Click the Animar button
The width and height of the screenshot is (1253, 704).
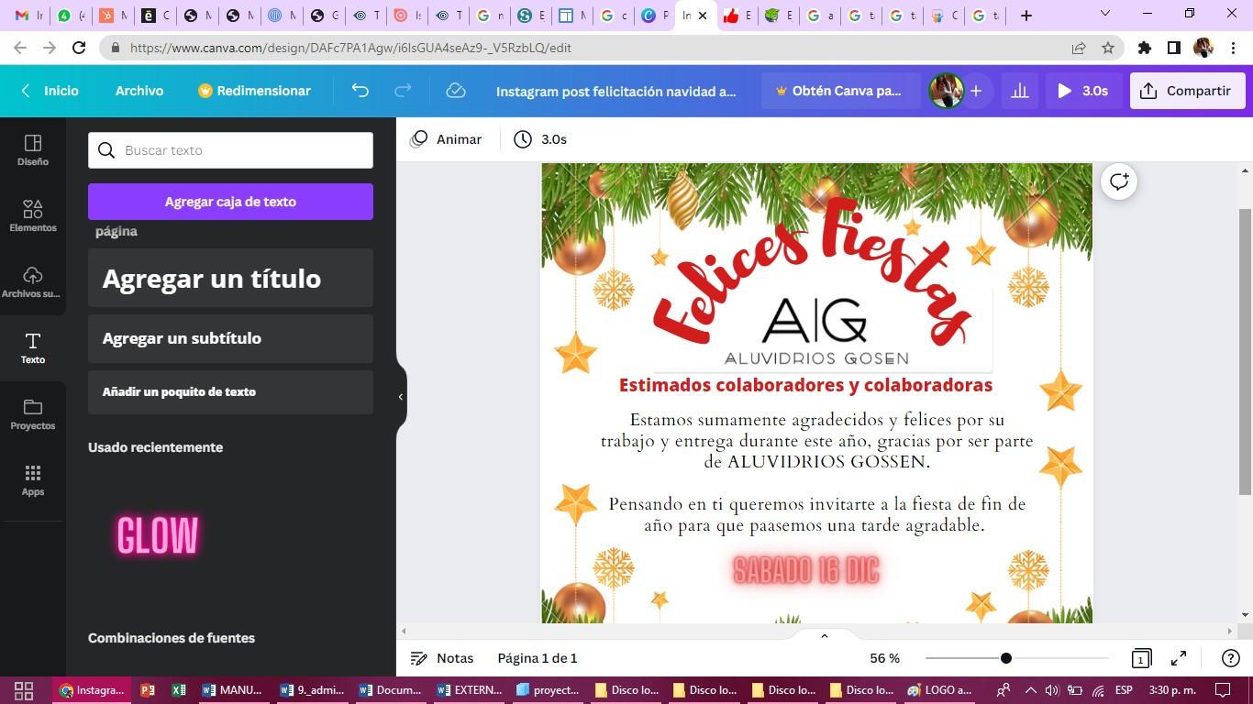[x=446, y=139]
